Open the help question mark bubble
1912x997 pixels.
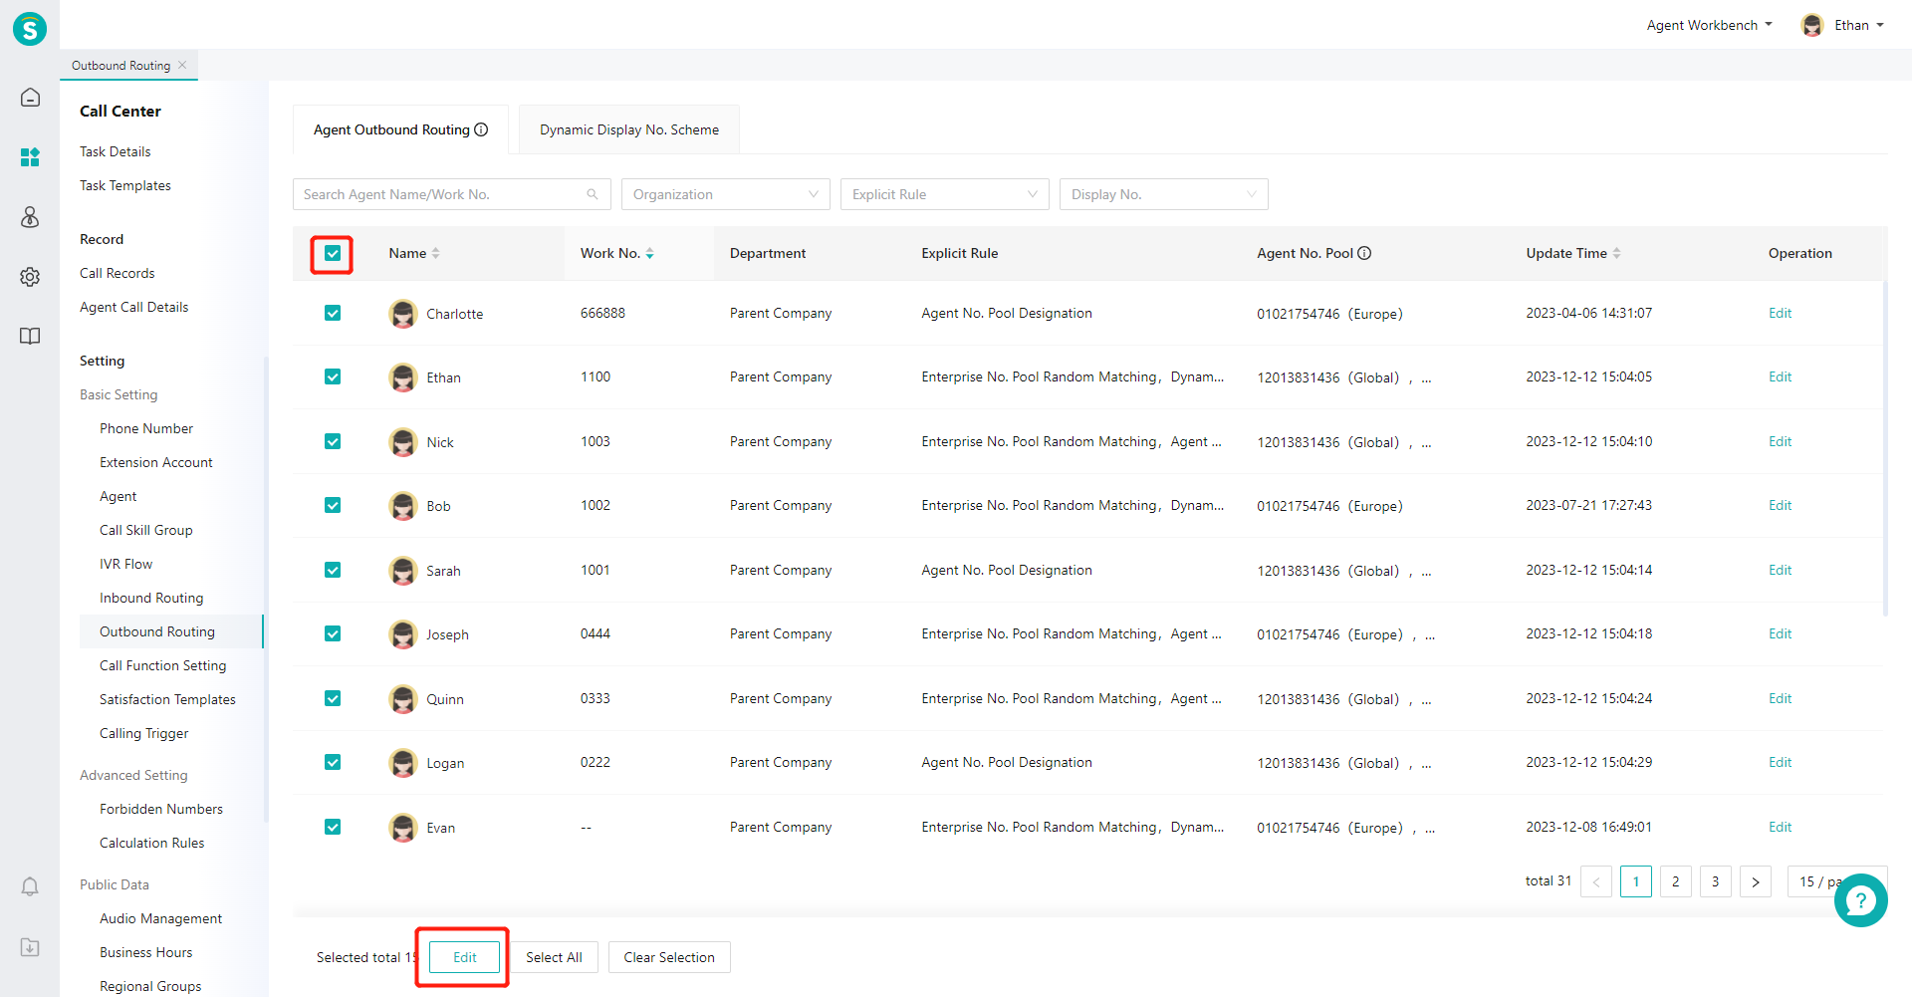tap(1860, 900)
